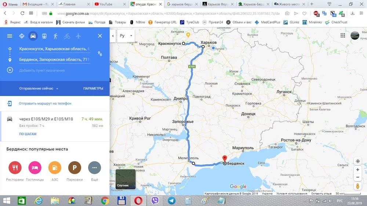The image size is (367, 206).
Task: Open Opera Меню button
Action: coord(10,4)
